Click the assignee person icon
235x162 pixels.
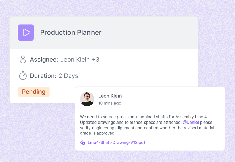pyautogui.click(x=23, y=60)
